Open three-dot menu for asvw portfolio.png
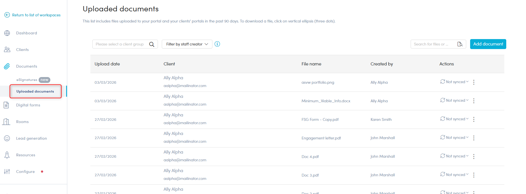 474,82
